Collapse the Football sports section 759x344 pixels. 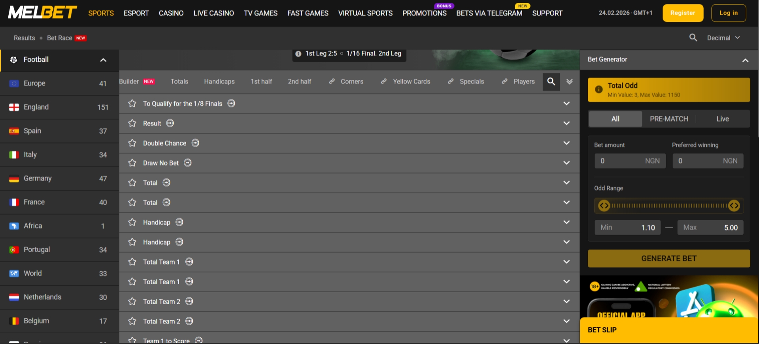[103, 60]
